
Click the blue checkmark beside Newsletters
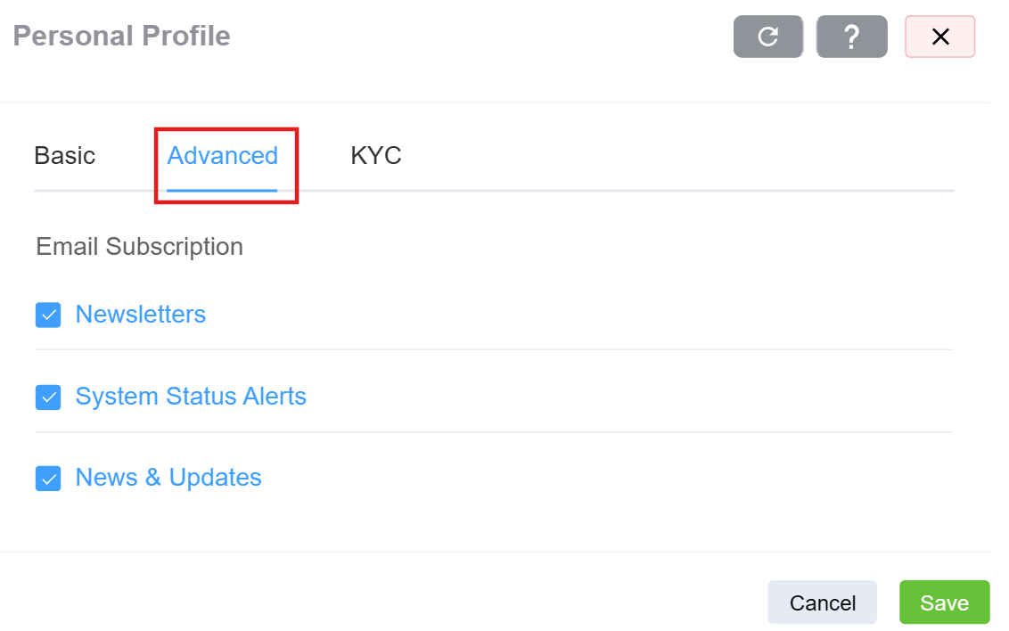click(x=48, y=315)
